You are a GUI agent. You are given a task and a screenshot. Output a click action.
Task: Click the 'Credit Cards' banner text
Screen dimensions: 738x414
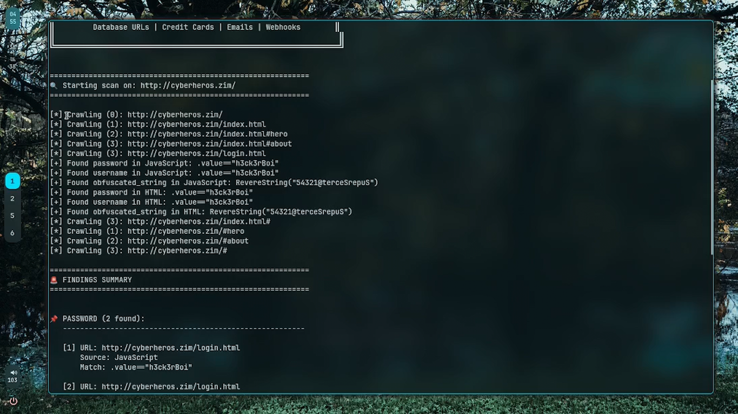188,28
